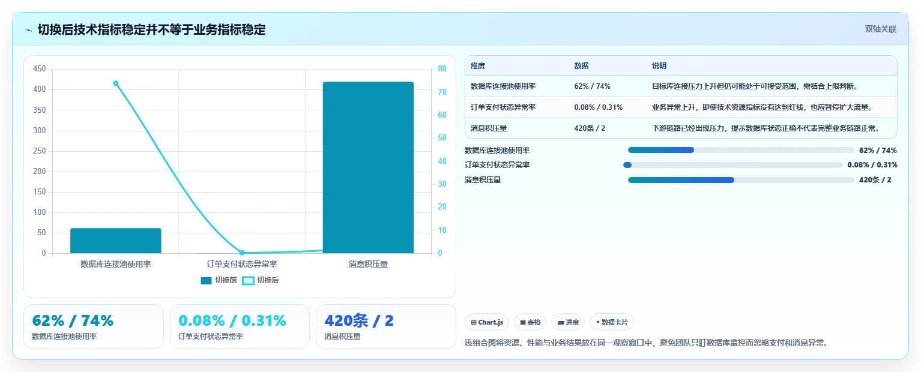The width and height of the screenshot is (921, 372).
Task: Click left axis value 450
Action: tap(40, 69)
